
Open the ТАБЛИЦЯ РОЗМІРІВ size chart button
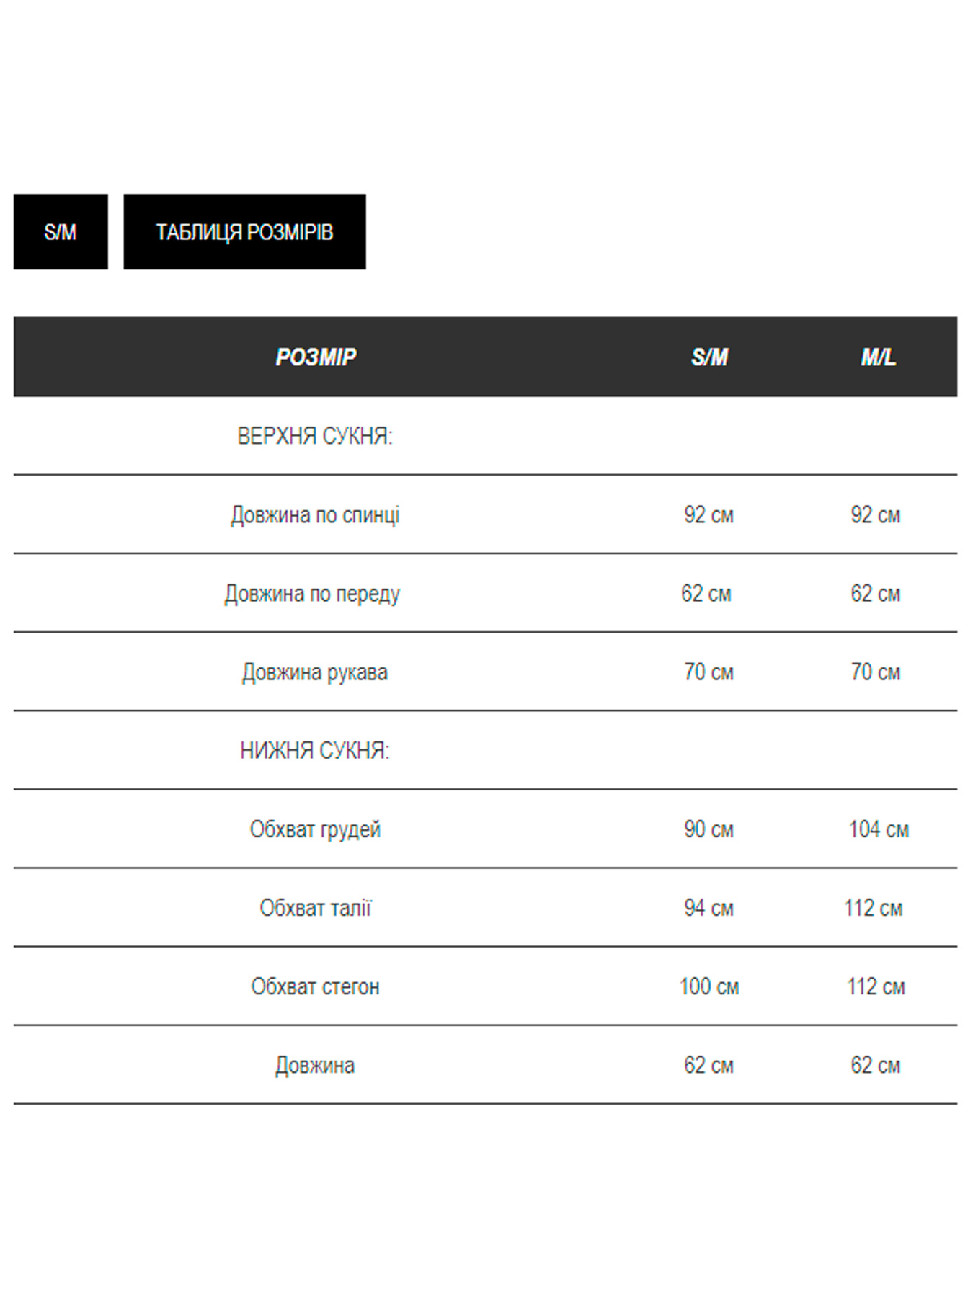pos(244,232)
